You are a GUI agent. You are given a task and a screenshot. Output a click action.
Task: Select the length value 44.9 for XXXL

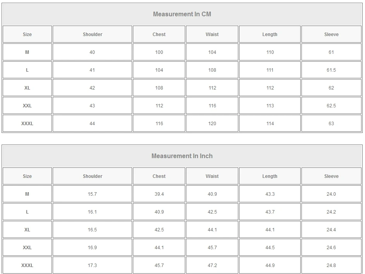pos(270,265)
